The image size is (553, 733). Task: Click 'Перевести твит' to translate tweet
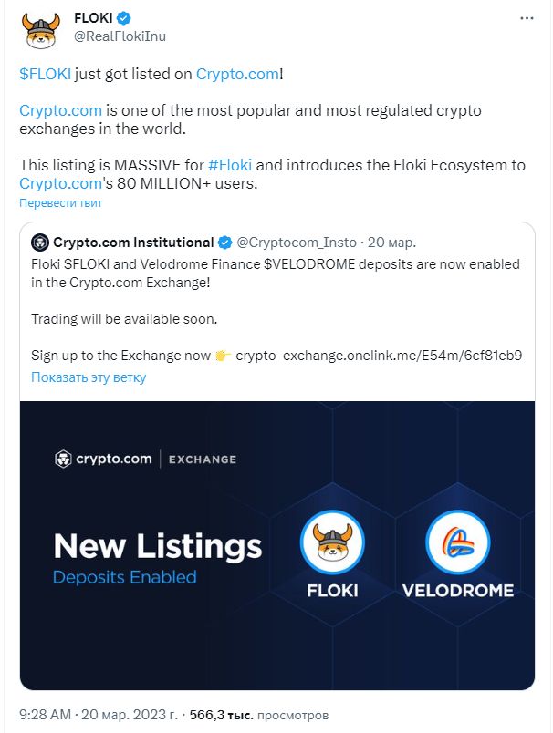60,203
